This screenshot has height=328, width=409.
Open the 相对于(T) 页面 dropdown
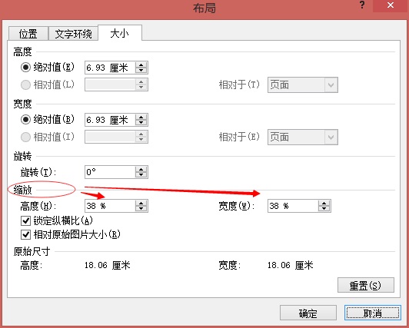pyautogui.click(x=303, y=85)
